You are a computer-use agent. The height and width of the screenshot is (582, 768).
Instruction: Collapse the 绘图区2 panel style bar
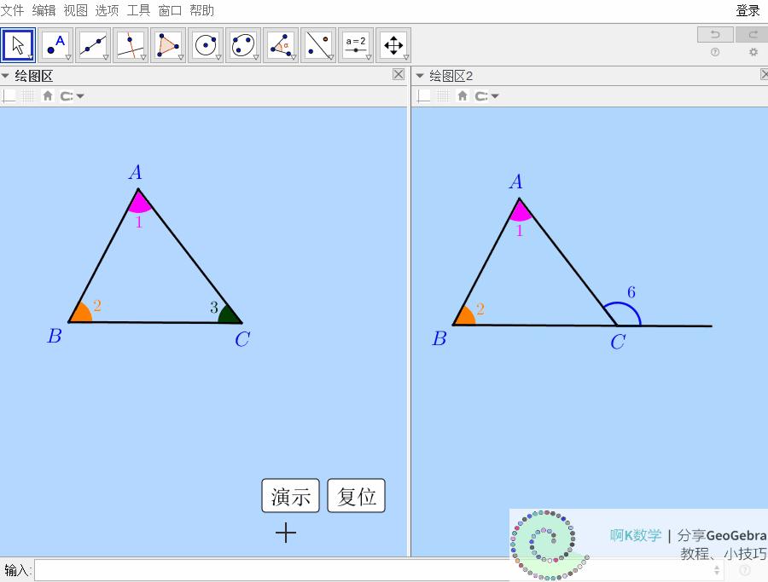420,76
